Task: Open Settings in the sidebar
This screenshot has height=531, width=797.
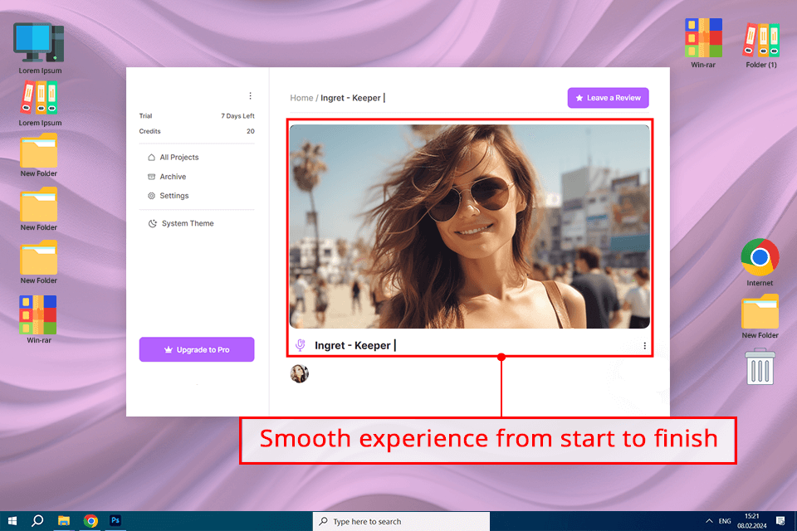Action: coord(174,196)
